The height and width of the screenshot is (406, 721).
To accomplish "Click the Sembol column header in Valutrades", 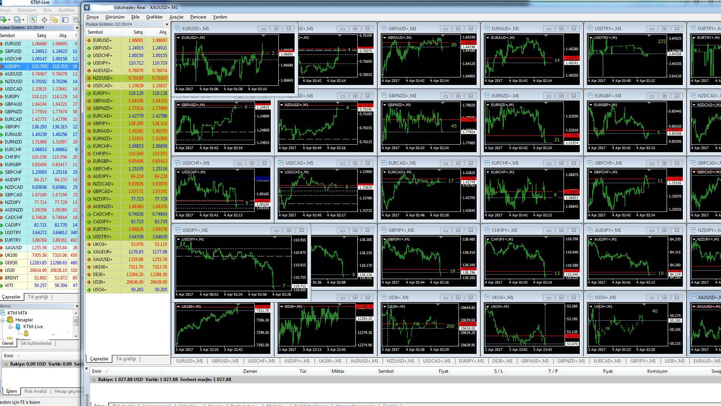I will point(95,32).
